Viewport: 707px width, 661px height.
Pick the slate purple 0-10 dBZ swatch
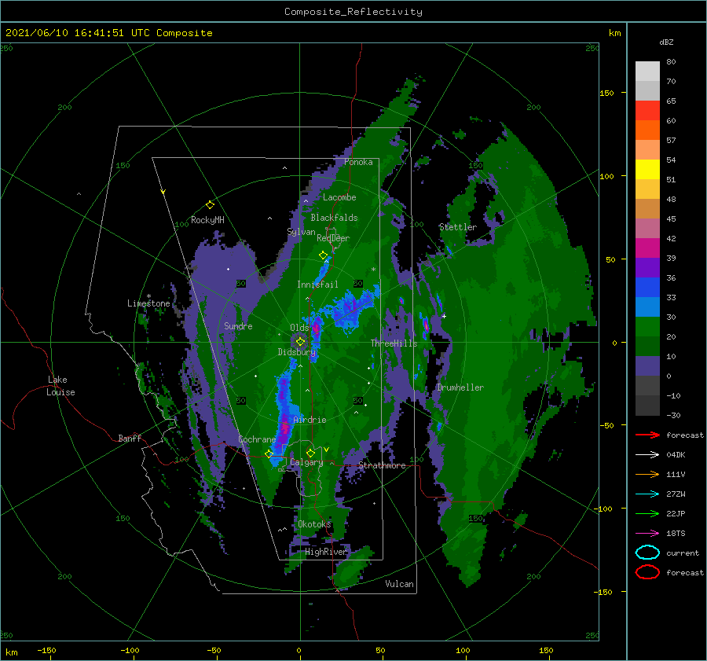[647, 366]
